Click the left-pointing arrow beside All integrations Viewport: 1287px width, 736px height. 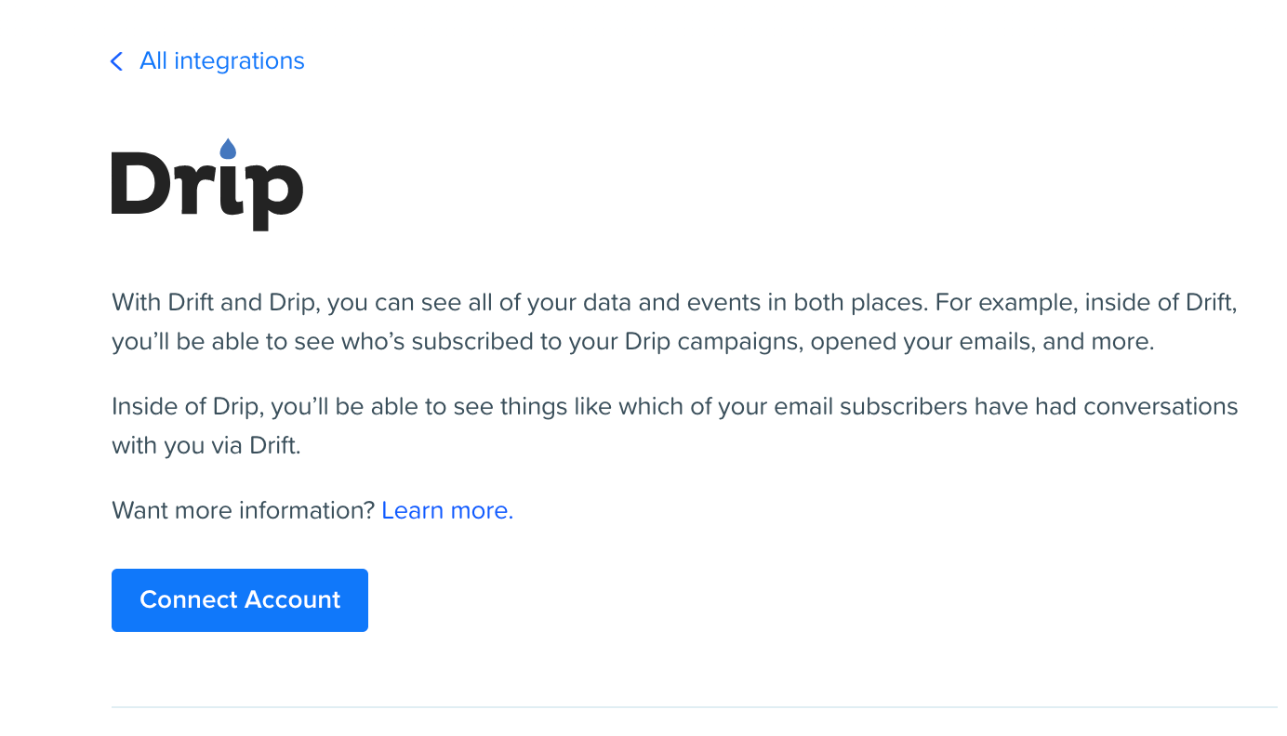[115, 60]
